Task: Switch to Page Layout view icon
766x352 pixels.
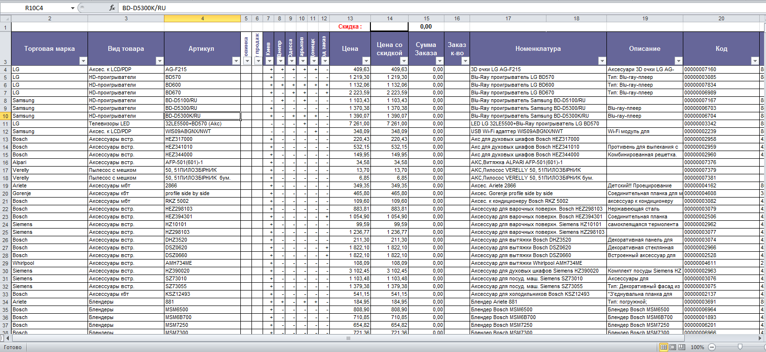Action: coord(673,347)
